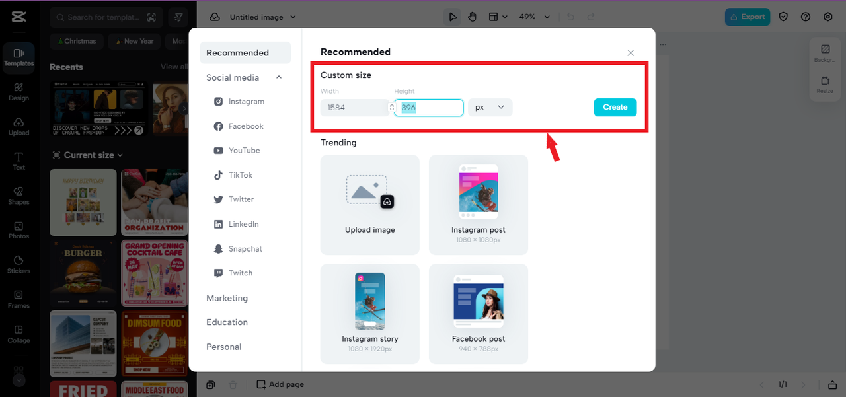Click the shield icon in top bar
Viewport: 846px width, 397px height.
[x=783, y=17]
